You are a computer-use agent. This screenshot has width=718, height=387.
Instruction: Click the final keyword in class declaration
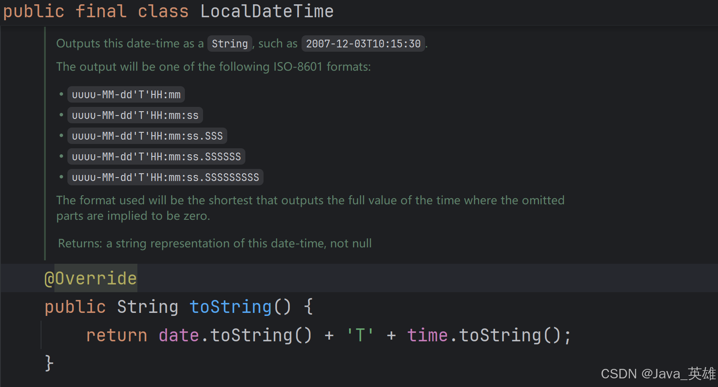[x=101, y=11]
